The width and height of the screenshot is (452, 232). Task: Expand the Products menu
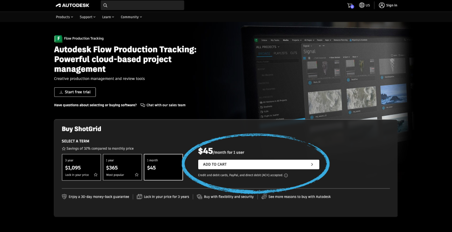coord(64,17)
